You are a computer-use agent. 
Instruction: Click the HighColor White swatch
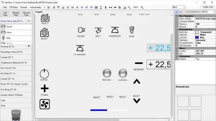(x=197, y=35)
